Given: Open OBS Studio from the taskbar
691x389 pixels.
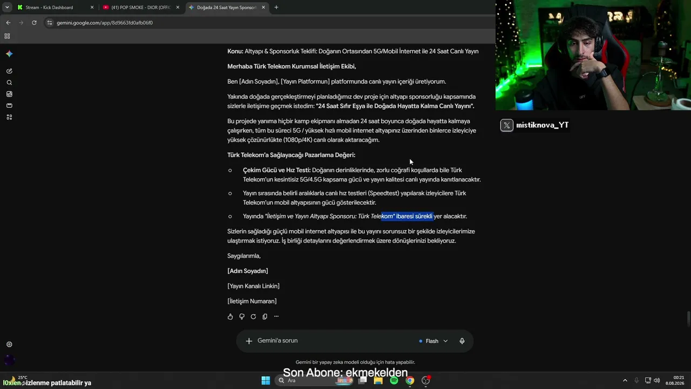Looking at the screenshot, I should click(x=426, y=380).
